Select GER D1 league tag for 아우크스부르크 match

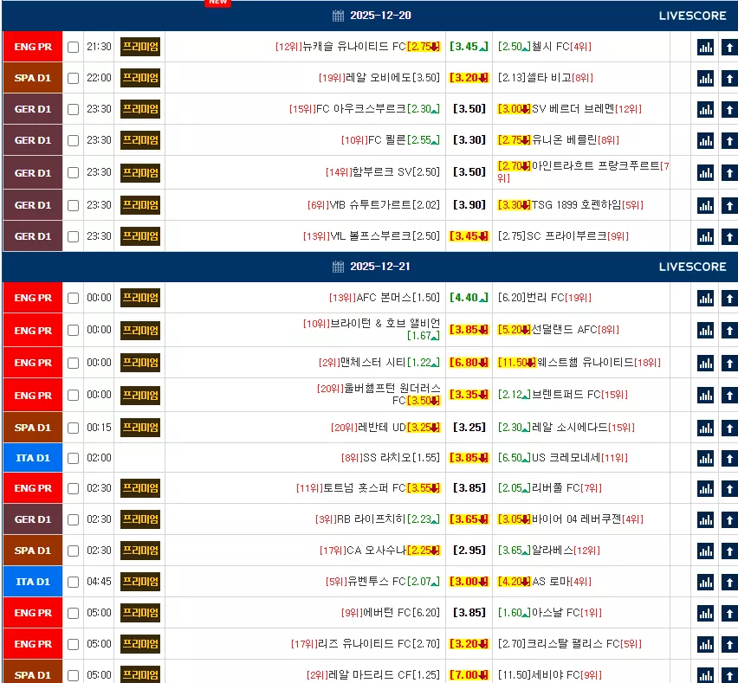[33, 109]
